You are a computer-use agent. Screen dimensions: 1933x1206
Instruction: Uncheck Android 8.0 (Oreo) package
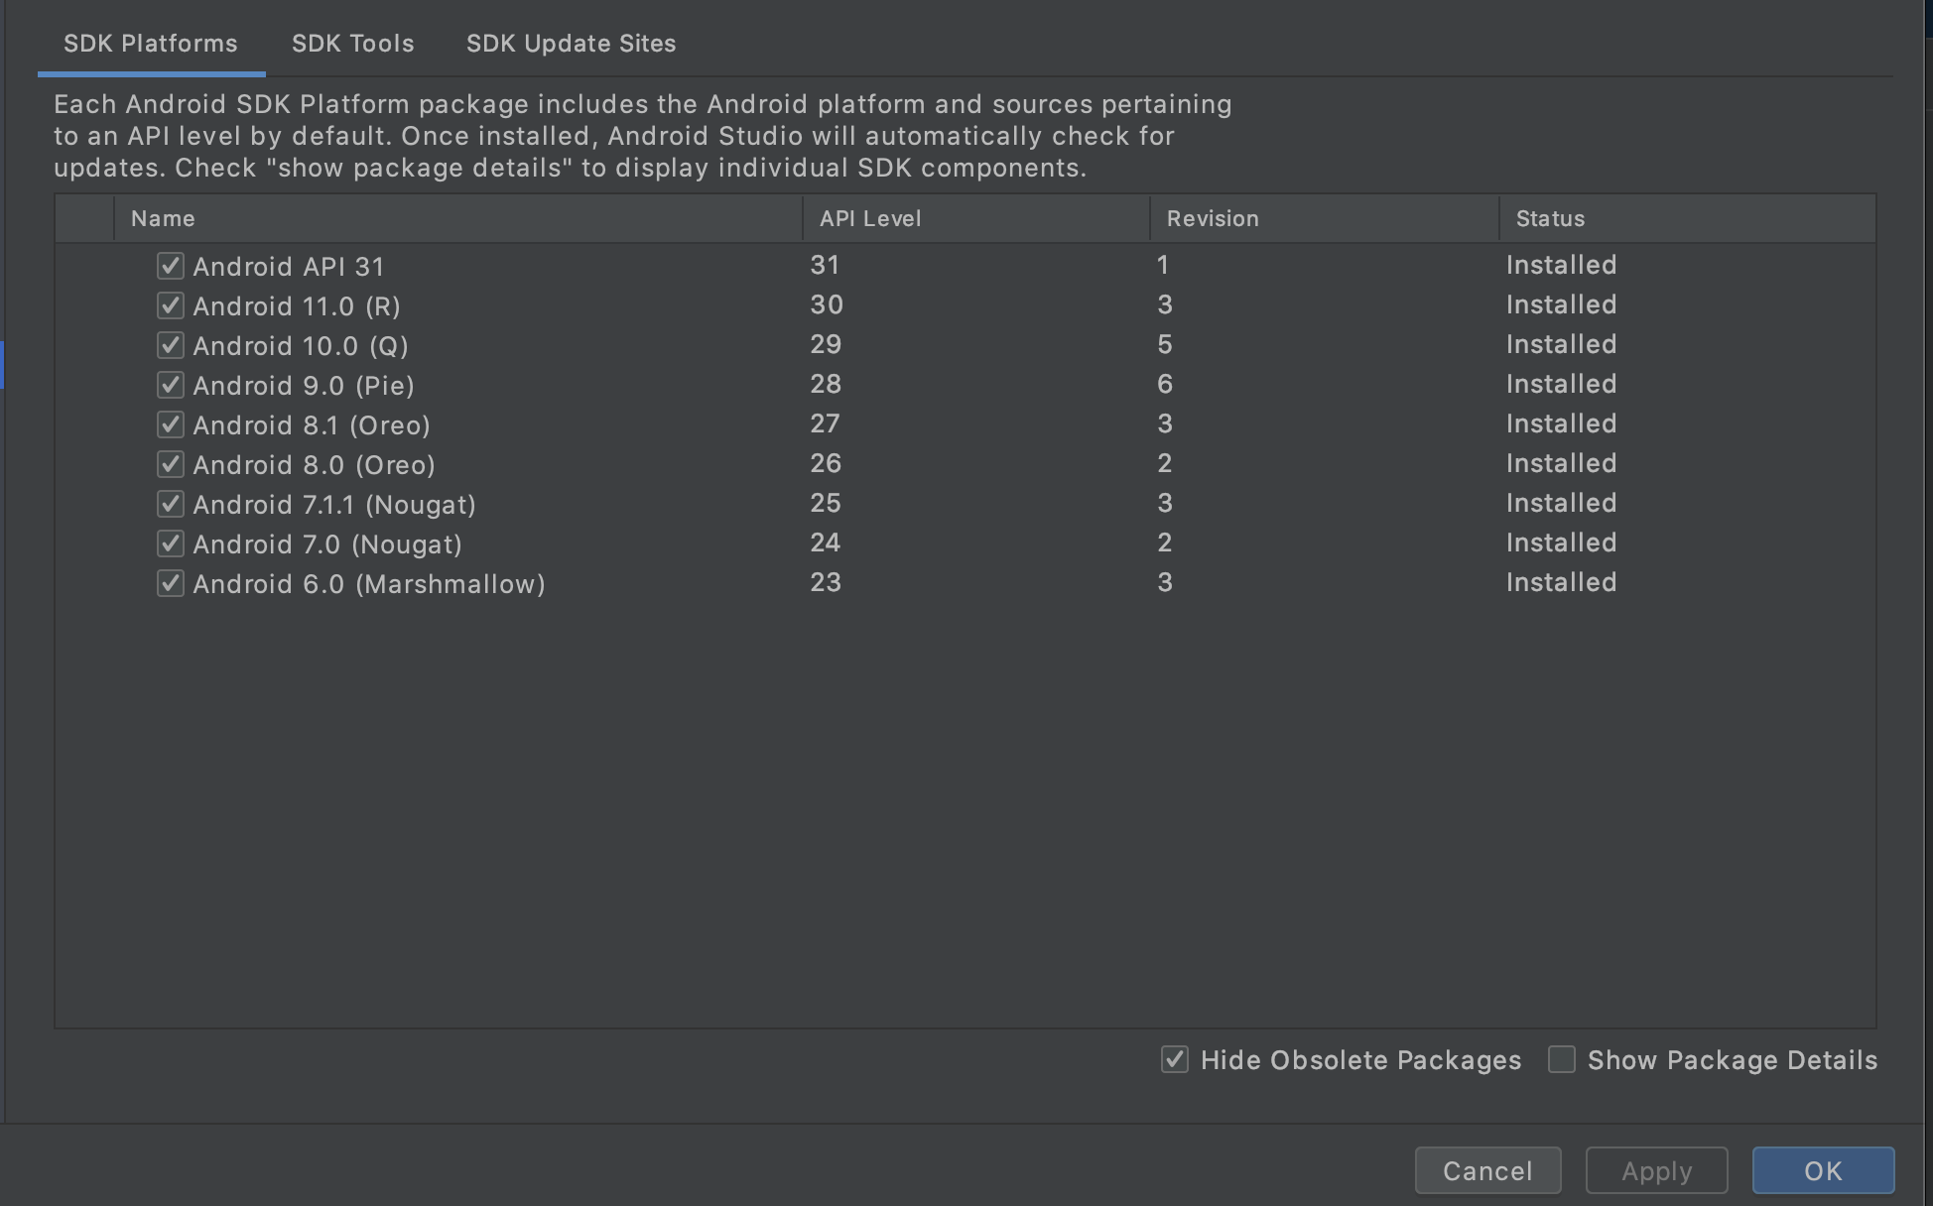tap(171, 464)
